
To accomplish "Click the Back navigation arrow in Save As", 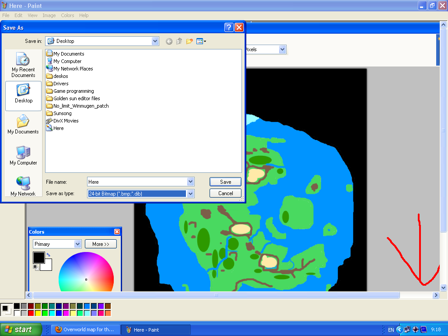I will [x=169, y=41].
